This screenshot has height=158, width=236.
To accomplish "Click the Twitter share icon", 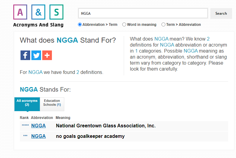I will (36, 55).
